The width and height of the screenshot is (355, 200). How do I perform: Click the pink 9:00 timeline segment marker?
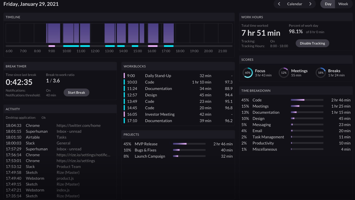click(52, 46)
